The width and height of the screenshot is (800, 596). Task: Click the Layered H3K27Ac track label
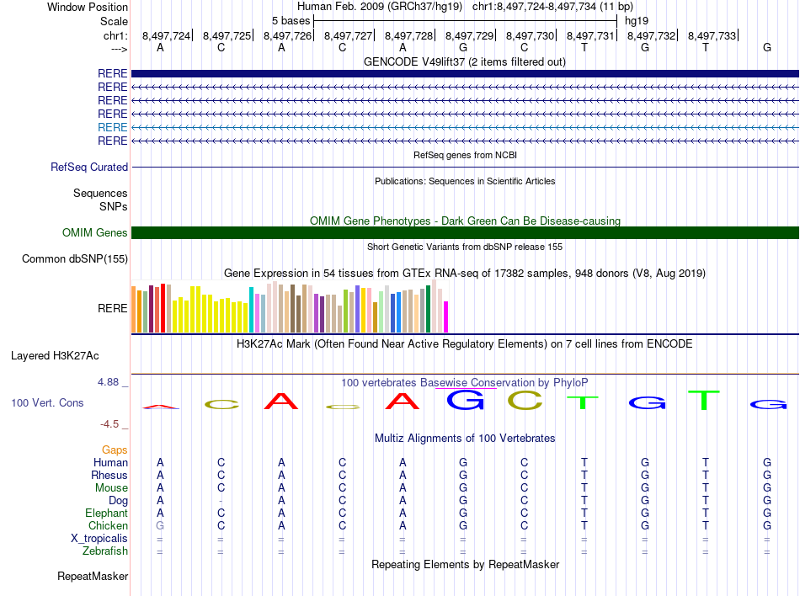coord(55,356)
